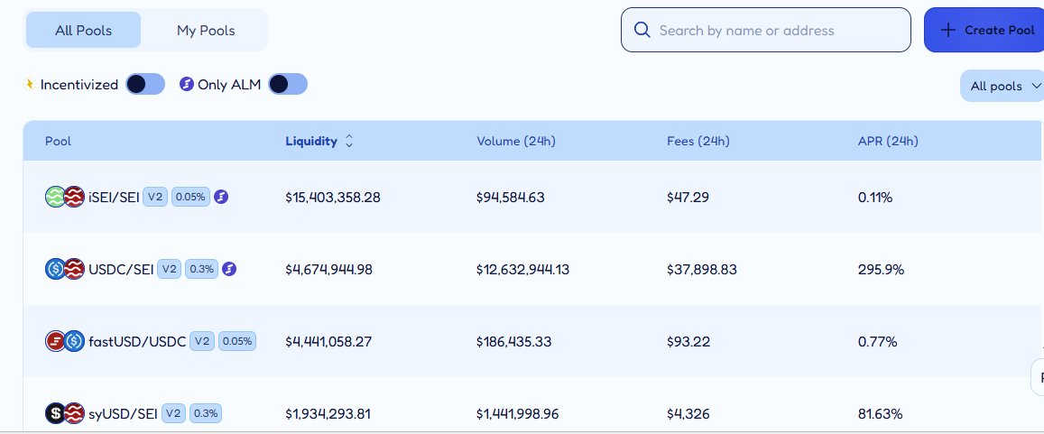The image size is (1044, 434).
Task: Click the APR (24h) column header
Action: point(888,141)
